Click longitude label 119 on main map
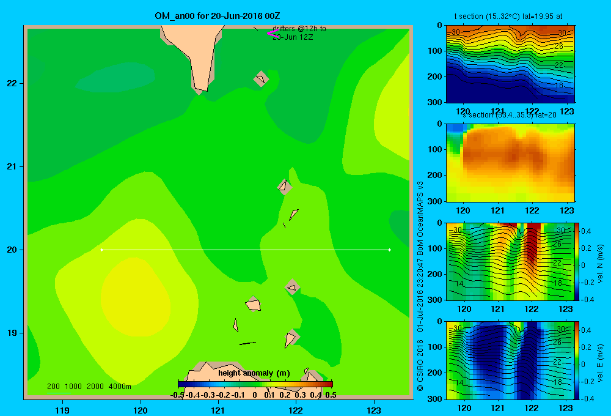Image resolution: width=611 pixels, height=416 pixels. [62, 410]
